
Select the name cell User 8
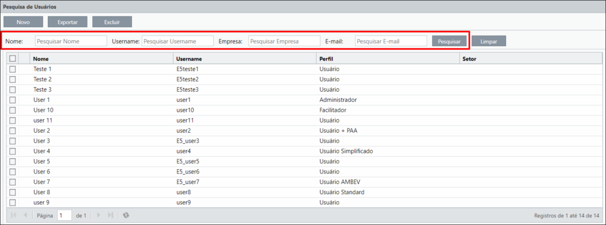tap(42, 192)
